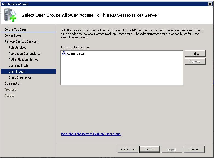Go to the Licensing Mode step

pyautogui.click(x=18, y=65)
